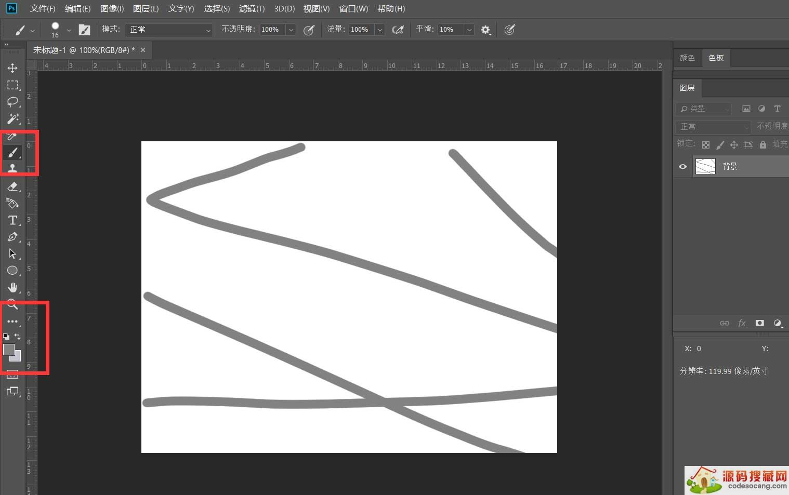Select the Zoom magnifier tool

point(12,305)
